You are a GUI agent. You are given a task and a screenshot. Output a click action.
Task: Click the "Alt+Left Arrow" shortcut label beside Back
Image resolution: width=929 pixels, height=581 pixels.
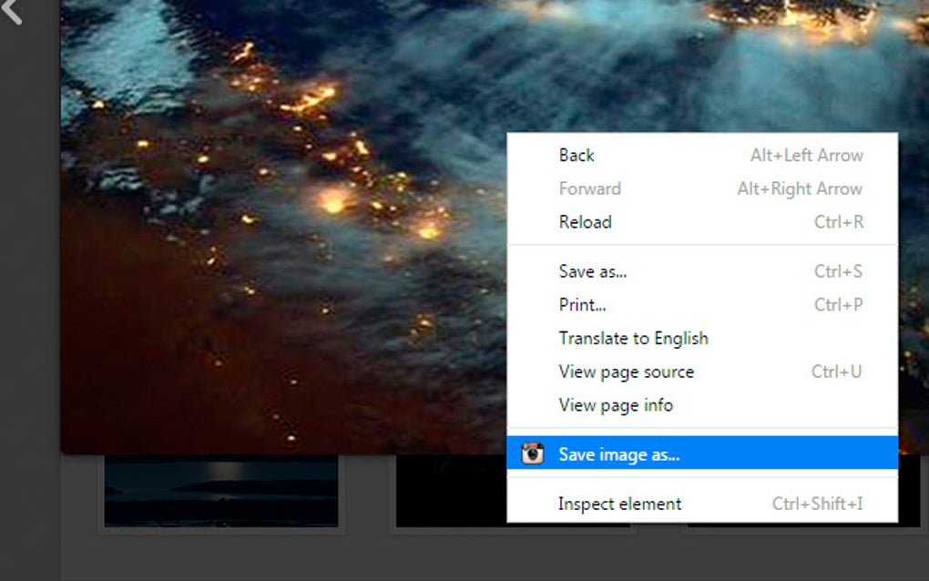coord(807,155)
